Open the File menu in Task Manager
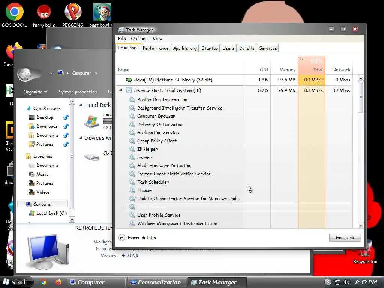The width and height of the screenshot is (384, 288). [122, 39]
